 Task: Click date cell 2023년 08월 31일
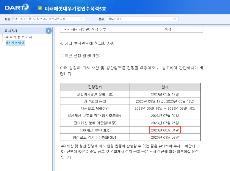(165, 130)
